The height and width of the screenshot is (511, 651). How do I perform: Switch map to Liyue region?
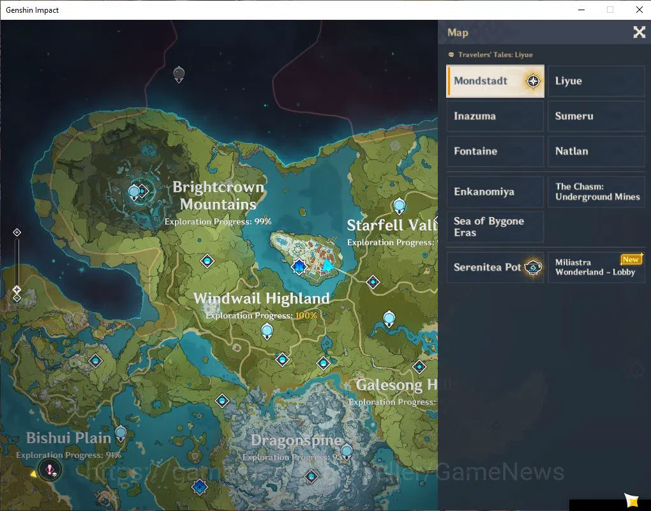[x=596, y=81]
